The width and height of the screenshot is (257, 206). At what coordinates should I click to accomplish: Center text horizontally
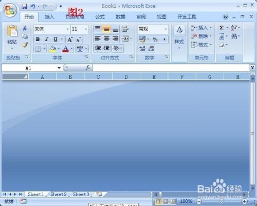(106, 38)
